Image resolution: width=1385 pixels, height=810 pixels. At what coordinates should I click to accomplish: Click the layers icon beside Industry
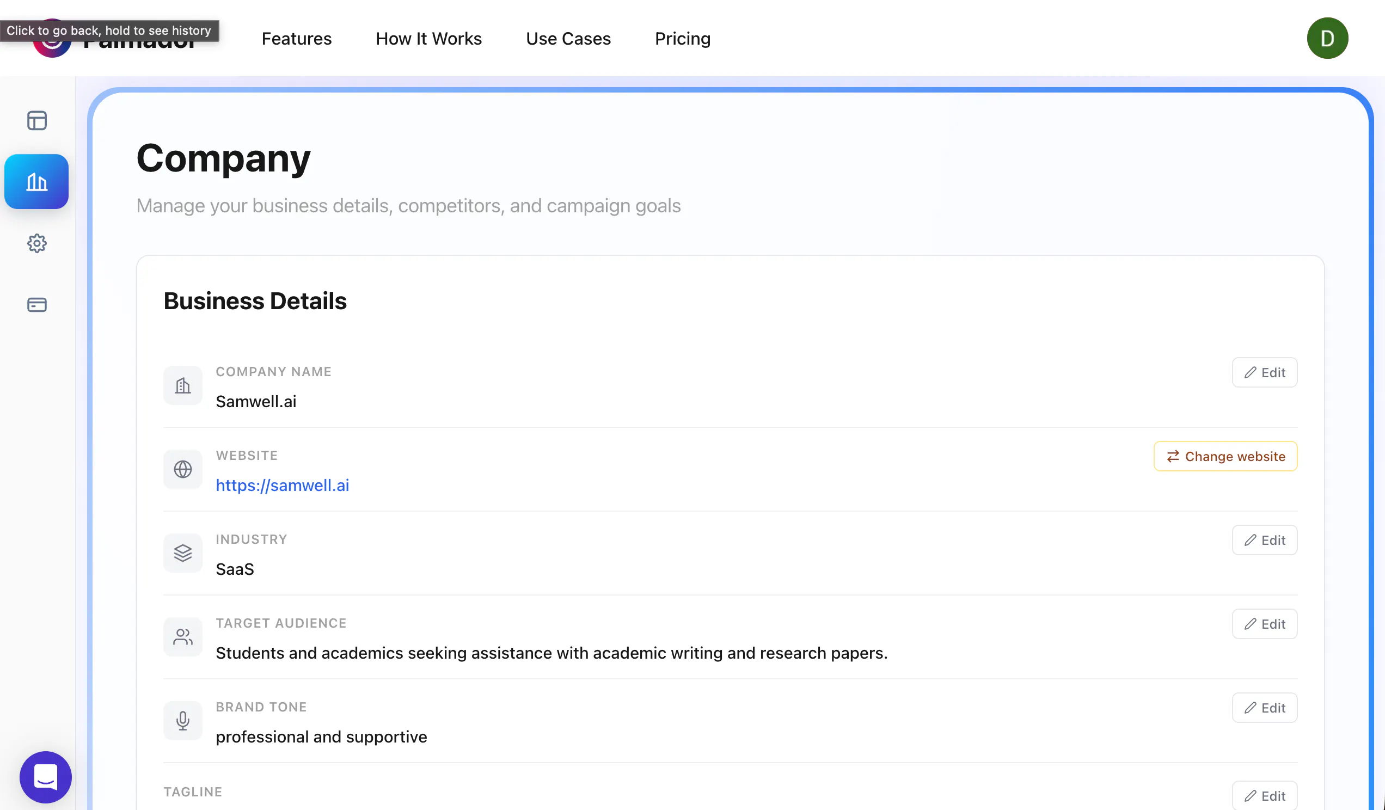click(183, 553)
